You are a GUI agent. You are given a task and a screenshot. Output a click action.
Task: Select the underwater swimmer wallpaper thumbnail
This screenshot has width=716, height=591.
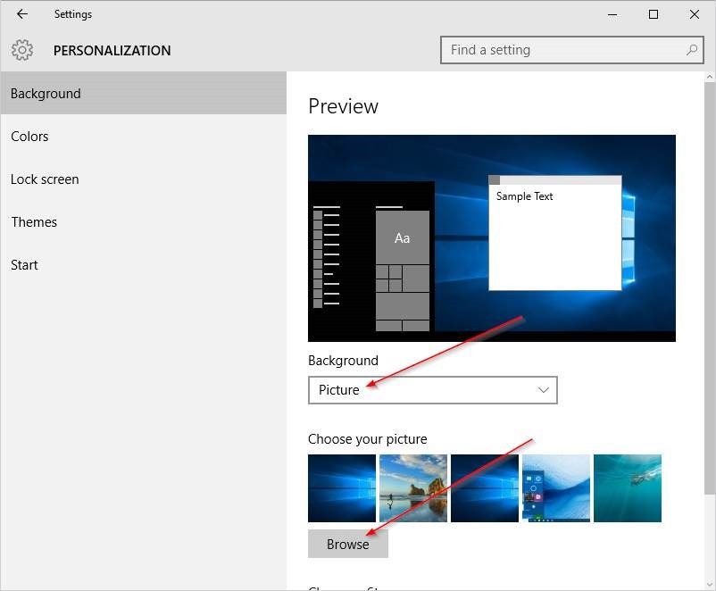pyautogui.click(x=627, y=487)
